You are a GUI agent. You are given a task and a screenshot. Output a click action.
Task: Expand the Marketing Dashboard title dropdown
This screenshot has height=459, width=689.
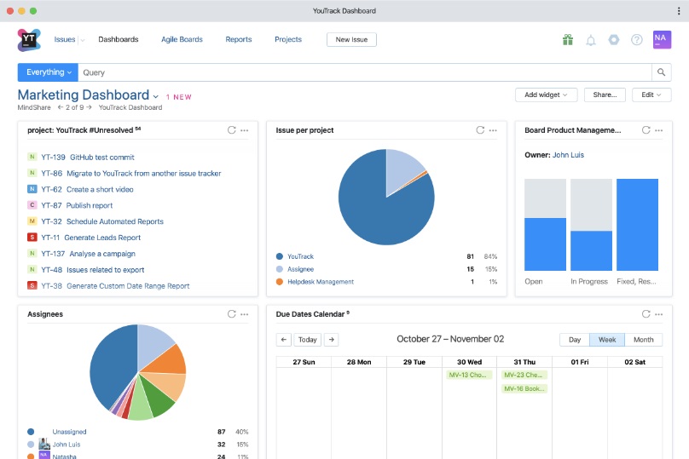[x=155, y=96]
